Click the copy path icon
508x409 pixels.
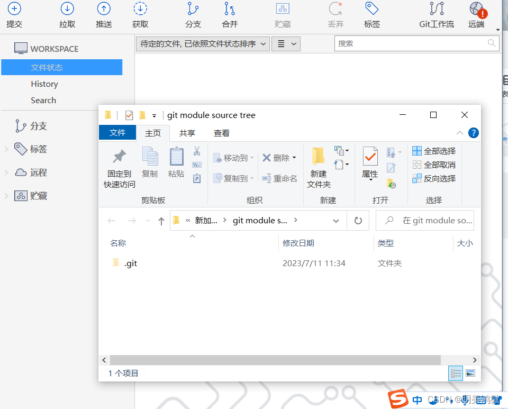[197, 165]
